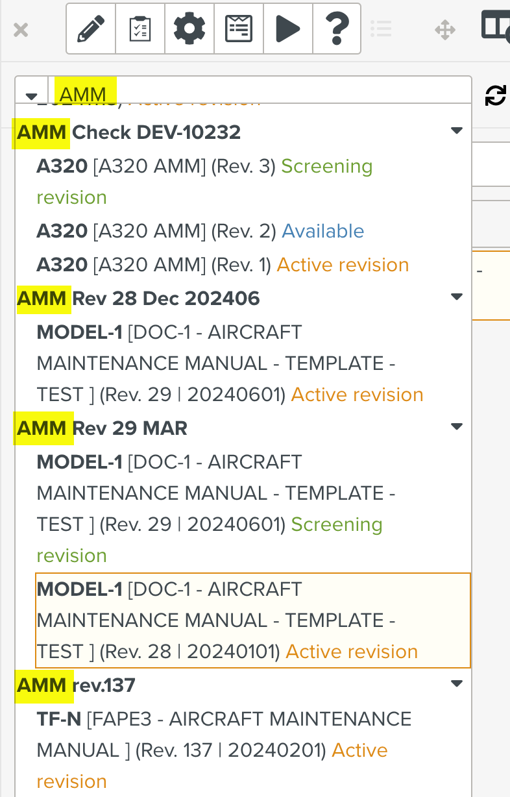Screen dimensions: 510x797
Task: Open settings with the gear icon
Action: [x=189, y=29]
